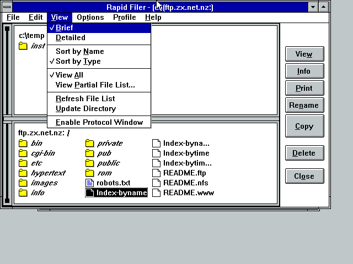353x264 pixels.
Task: Click the Index-byna... file icon
Action: coord(156,143)
